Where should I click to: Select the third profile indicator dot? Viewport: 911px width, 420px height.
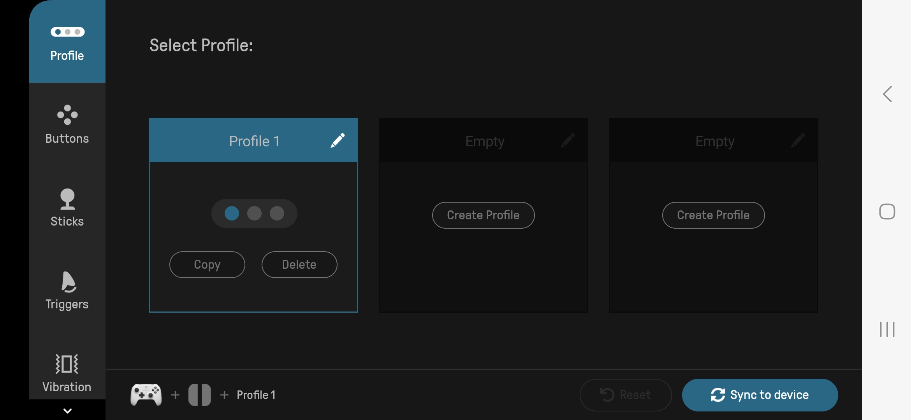(x=277, y=213)
